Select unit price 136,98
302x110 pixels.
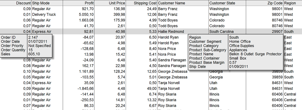tap(119, 9)
